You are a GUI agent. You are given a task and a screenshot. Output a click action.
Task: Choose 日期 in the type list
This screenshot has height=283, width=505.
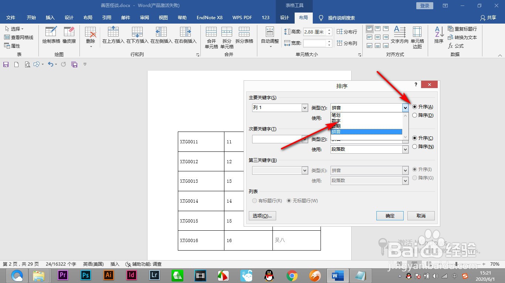click(366, 126)
